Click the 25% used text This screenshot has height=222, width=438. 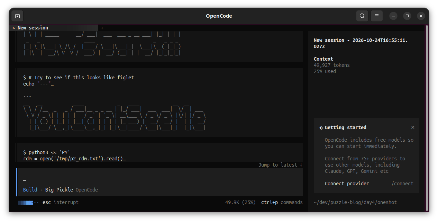point(325,71)
